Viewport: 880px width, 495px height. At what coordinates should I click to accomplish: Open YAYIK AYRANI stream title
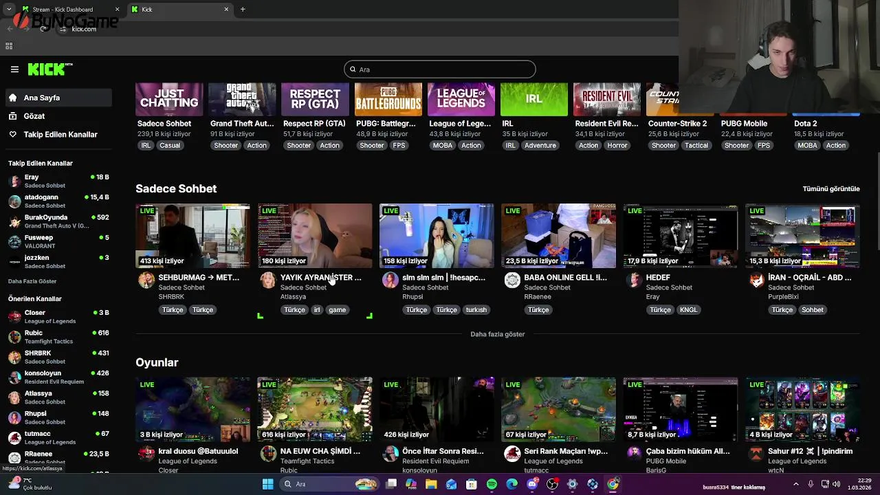tap(320, 278)
